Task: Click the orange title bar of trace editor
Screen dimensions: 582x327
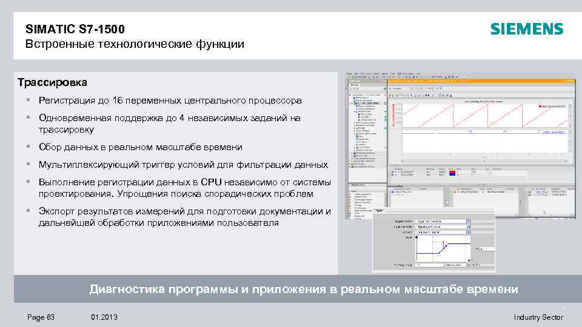Action: point(481,81)
